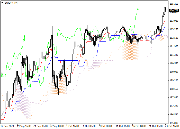180x129 pixels.
Task: Click the 23 Oct 16:00 time label
Action: pyautogui.click(x=172, y=126)
